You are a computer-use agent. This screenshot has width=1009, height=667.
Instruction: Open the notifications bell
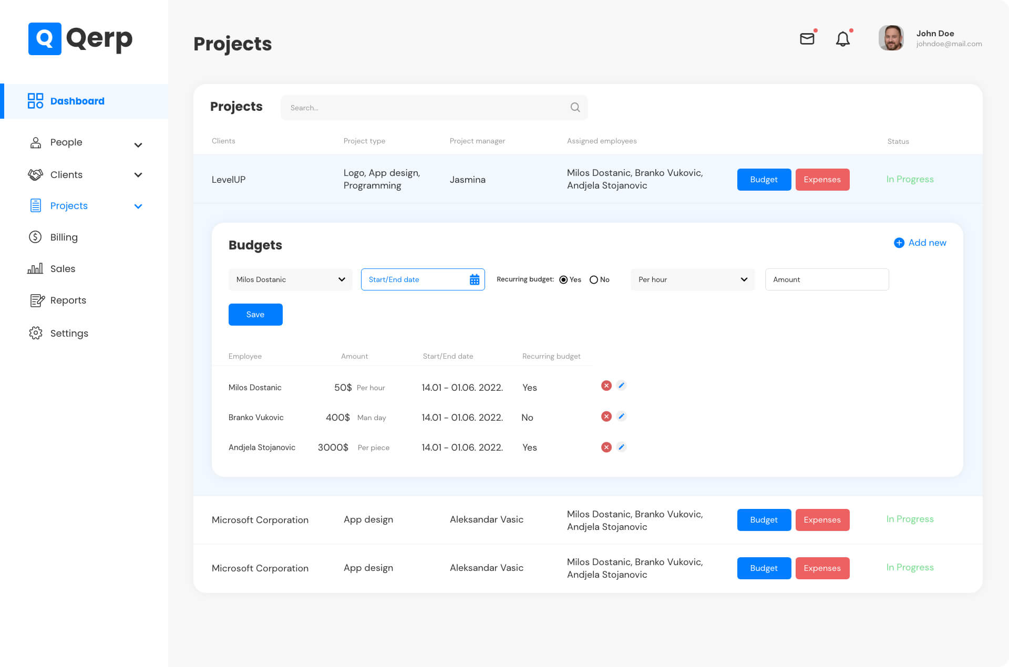pos(842,39)
